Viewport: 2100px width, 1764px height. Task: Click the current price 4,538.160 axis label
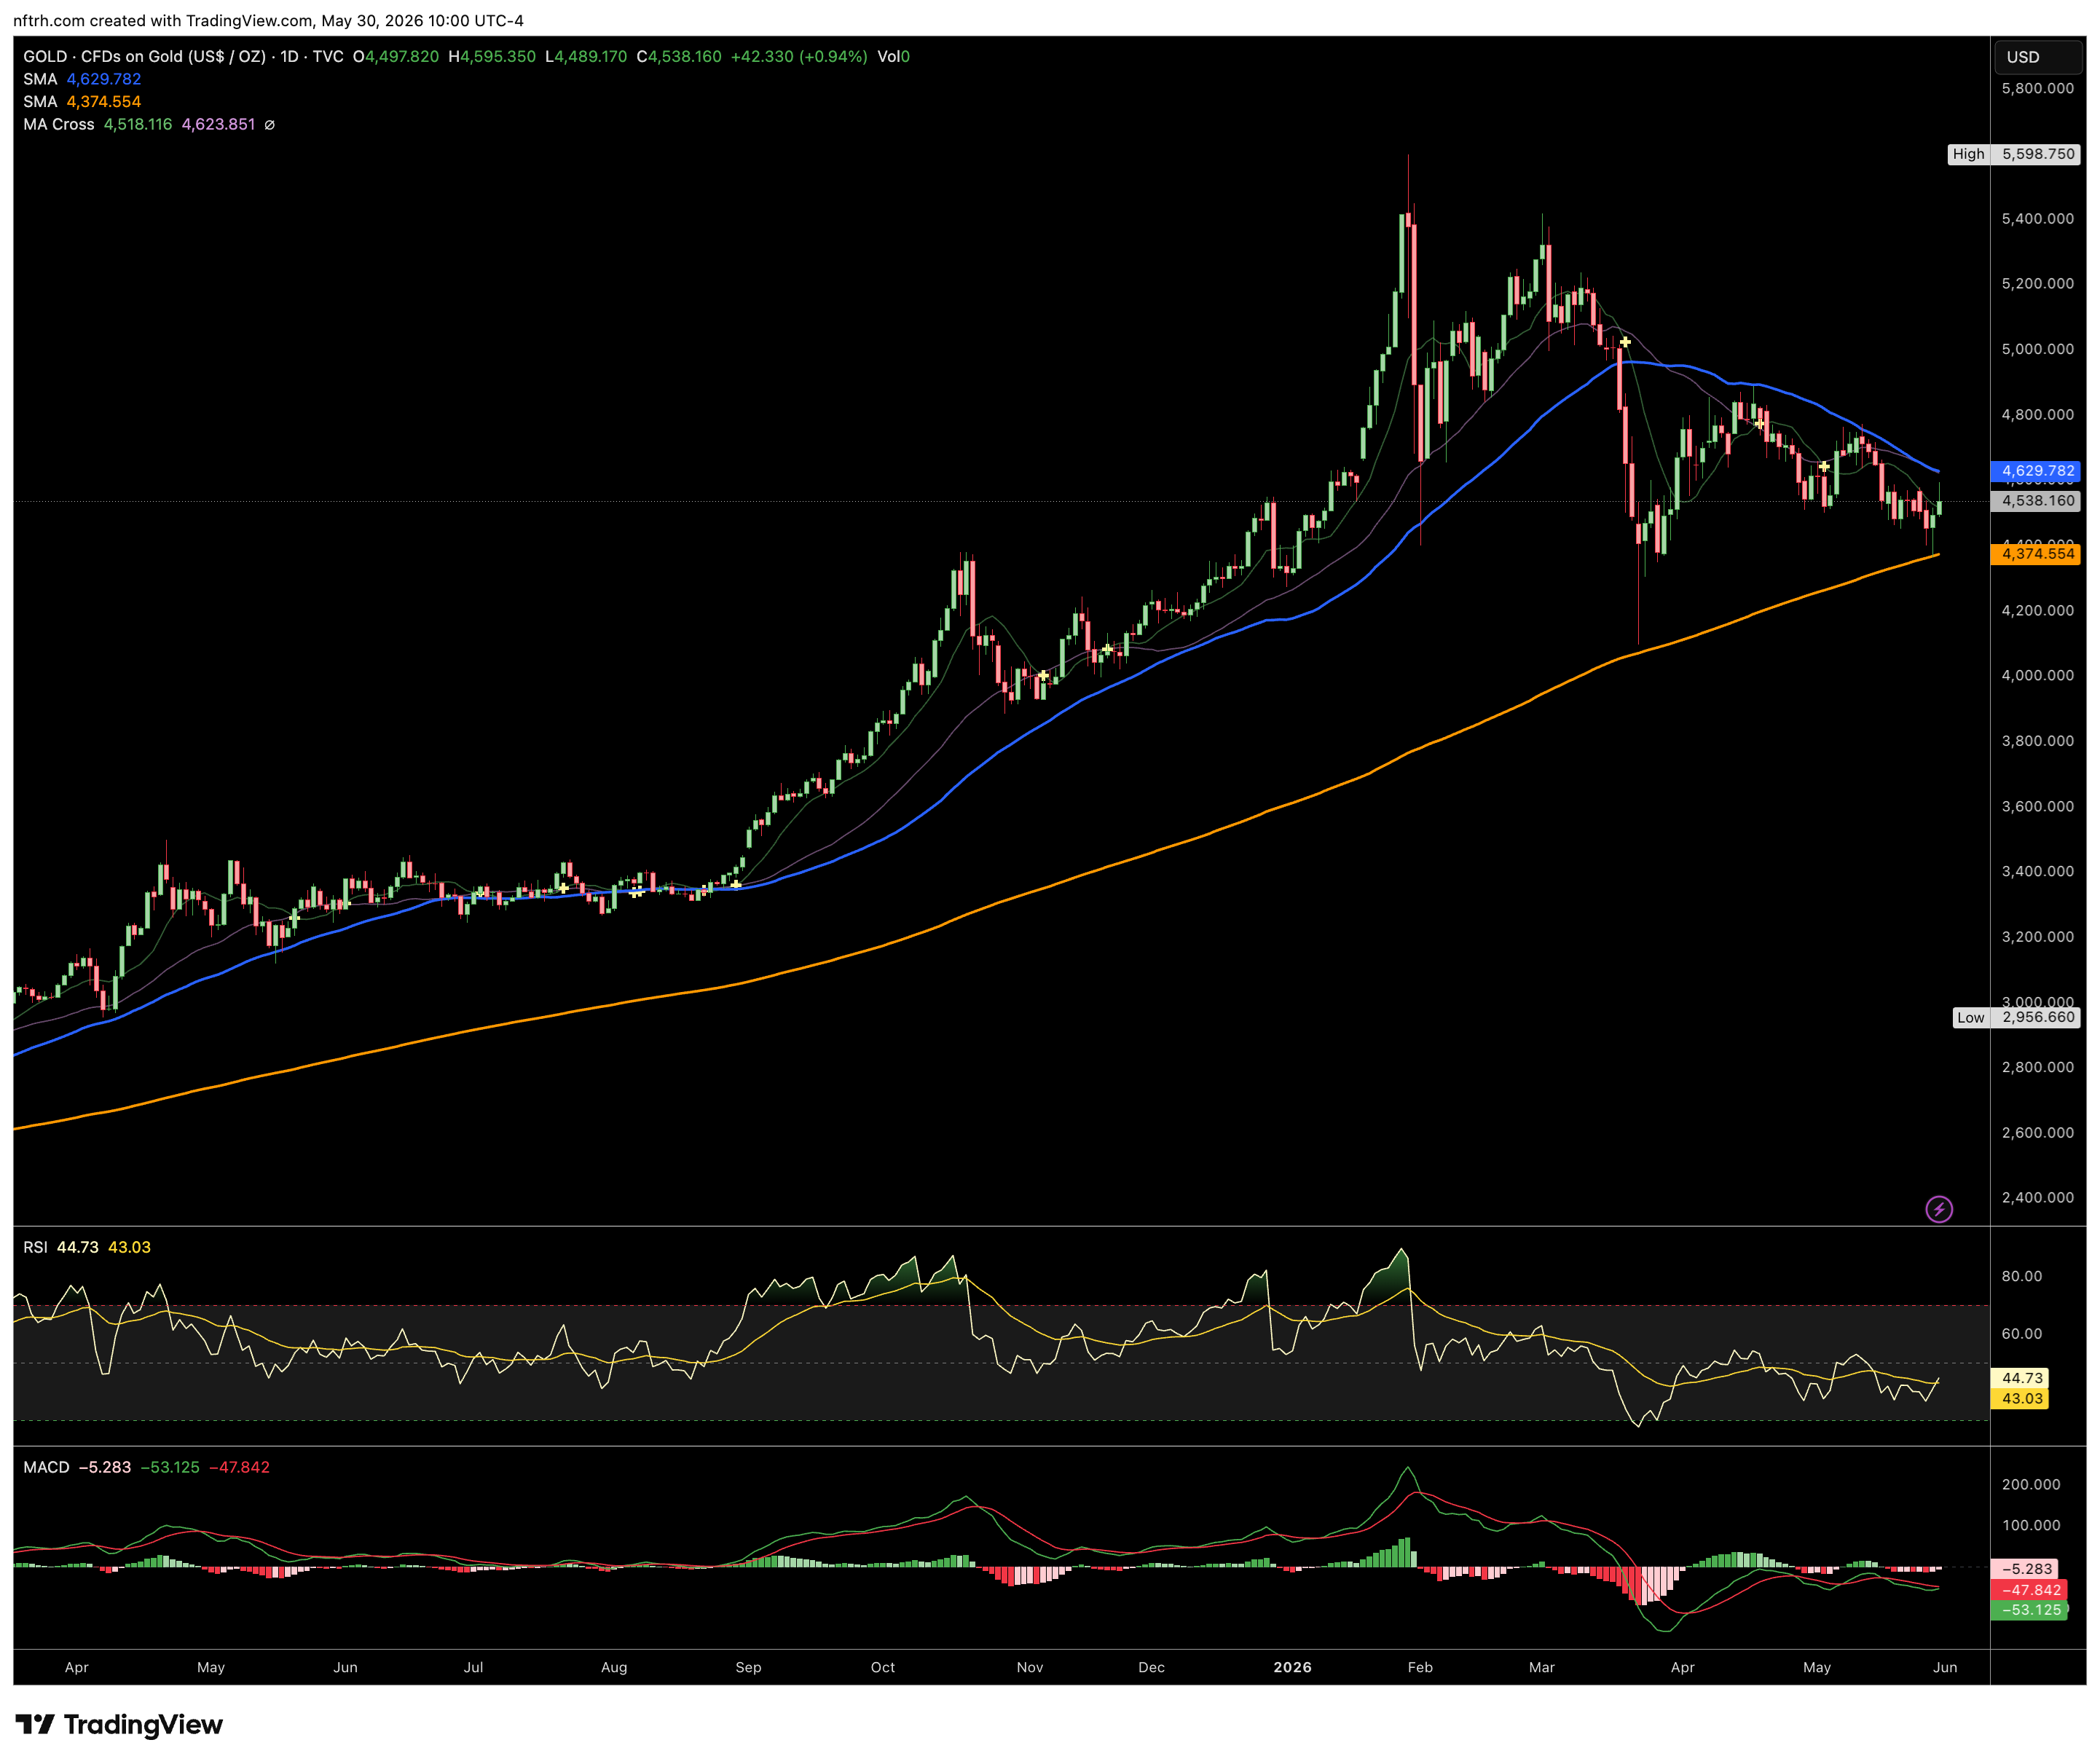pos(2035,501)
